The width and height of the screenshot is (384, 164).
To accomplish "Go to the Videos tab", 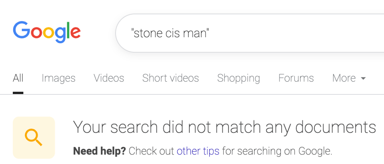I will [x=109, y=78].
